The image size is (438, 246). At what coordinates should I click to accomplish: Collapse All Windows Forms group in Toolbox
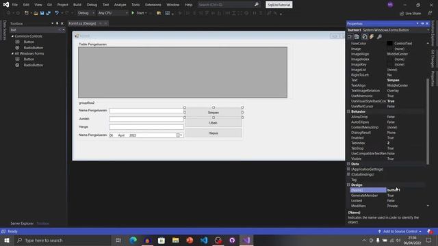tap(12, 53)
